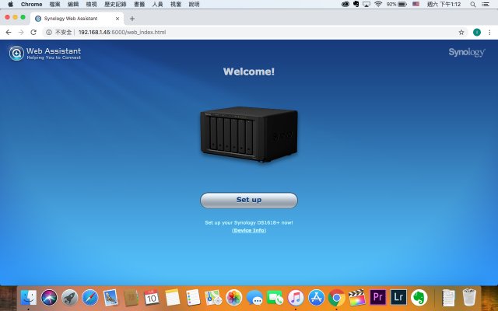
Task: Open Launchpad from the Dock
Action: coord(69,297)
